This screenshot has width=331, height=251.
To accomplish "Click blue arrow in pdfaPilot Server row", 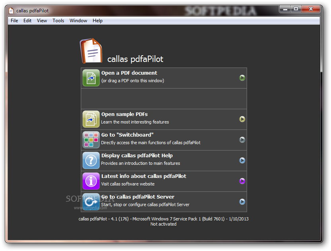I will (x=242, y=202).
